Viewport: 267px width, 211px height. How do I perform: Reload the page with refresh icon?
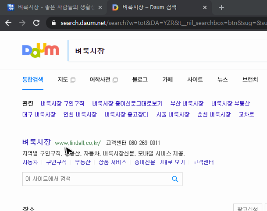point(36,23)
